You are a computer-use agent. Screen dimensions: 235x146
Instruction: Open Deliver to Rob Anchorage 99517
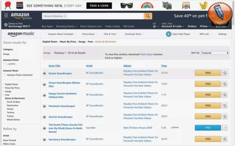pos(17,25)
